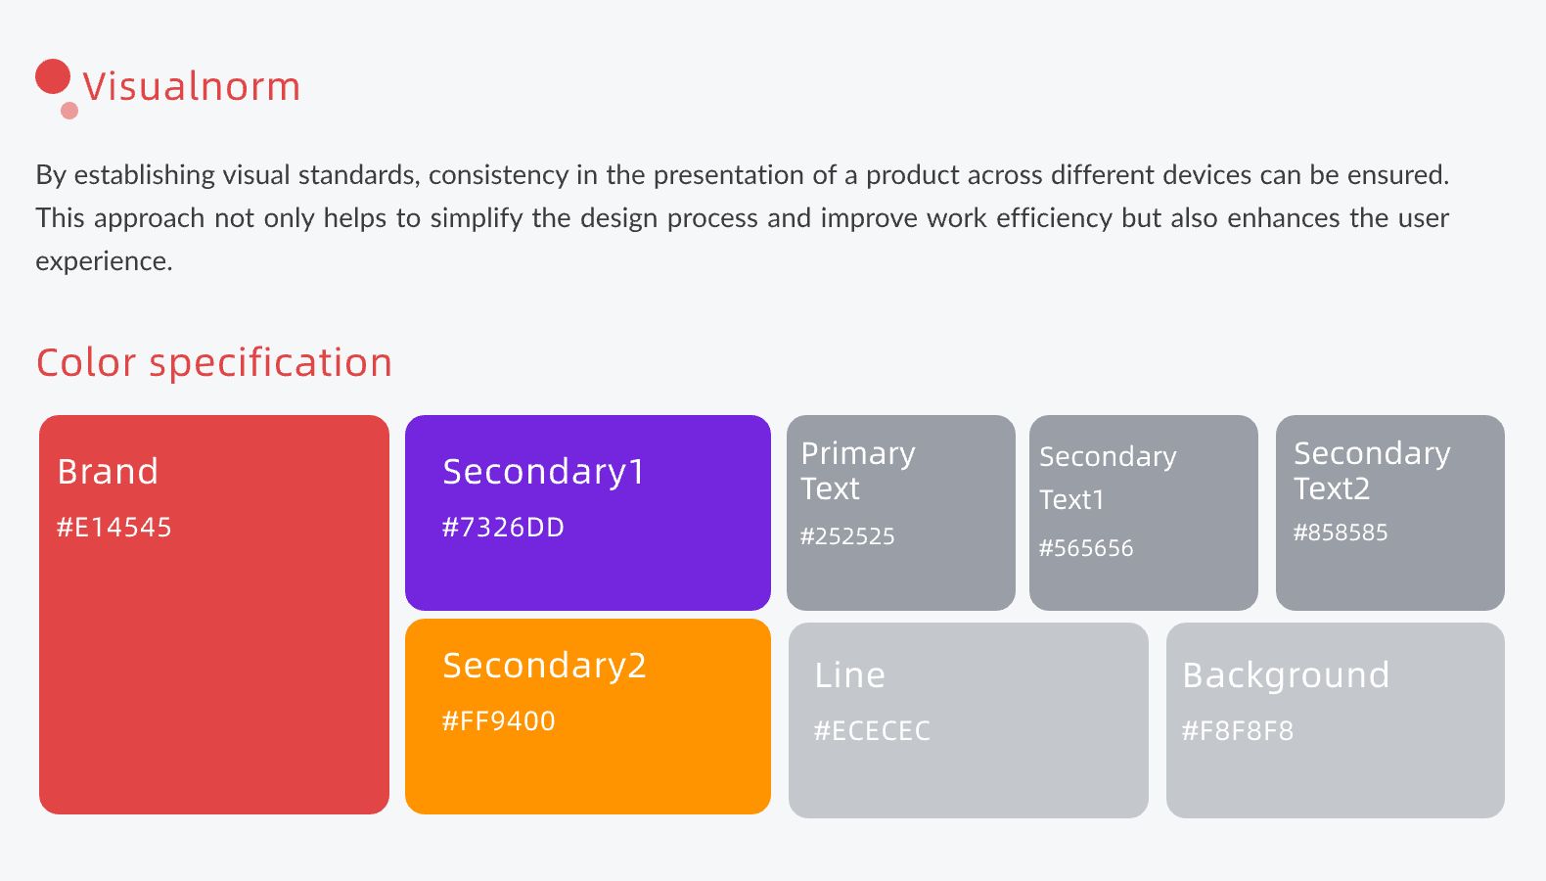Screen dimensions: 1546x881
Task: Click the #E14545 hex code
Action: 114,528
